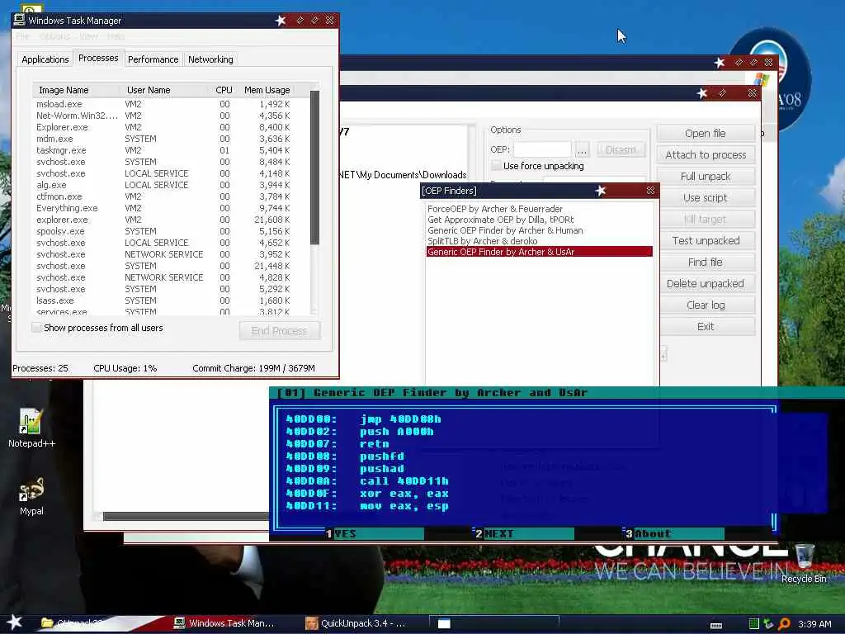Sort processes by Mem Usage column

click(267, 90)
